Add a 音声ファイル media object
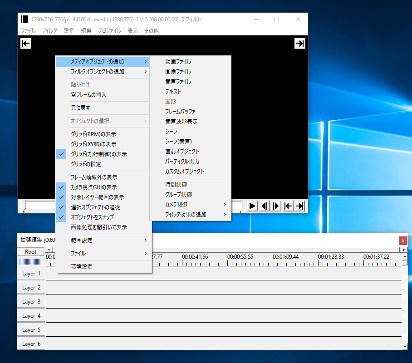412x363 pixels. click(191, 82)
